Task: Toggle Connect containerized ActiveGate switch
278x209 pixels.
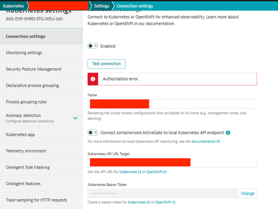Action: (x=92, y=133)
